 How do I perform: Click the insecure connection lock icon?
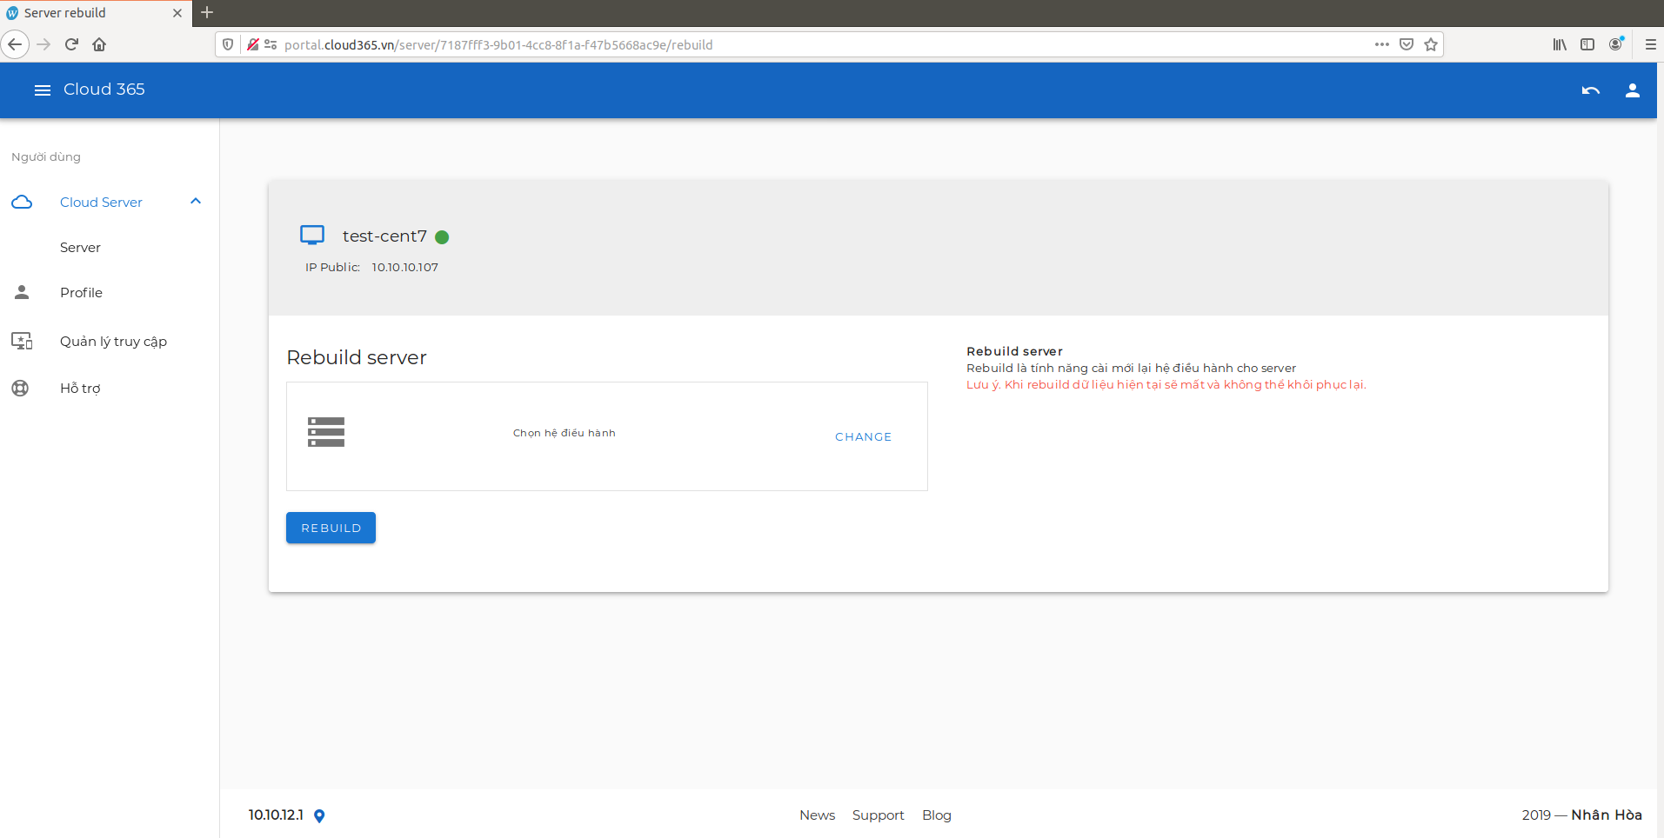pos(252,44)
